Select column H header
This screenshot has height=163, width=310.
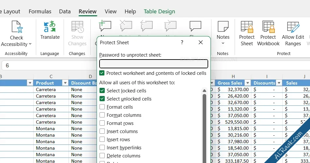pyautogui.click(x=233, y=77)
